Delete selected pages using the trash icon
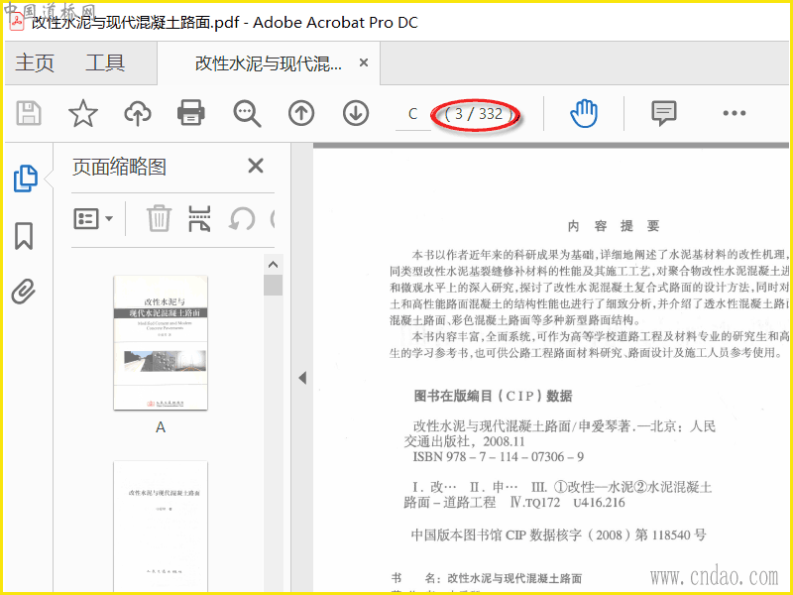 coord(160,219)
